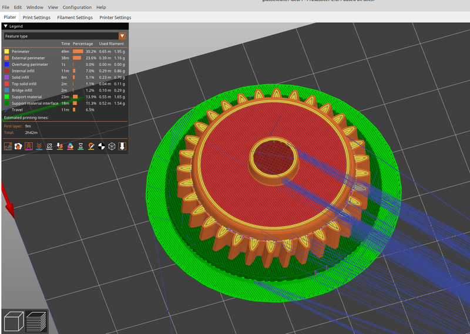Viewport: 470px width, 334px height.
Task: Collapse the Legend panel triangle
Action: 5,26
